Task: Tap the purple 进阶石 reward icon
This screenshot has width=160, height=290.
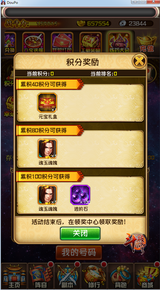Action: 80,195
